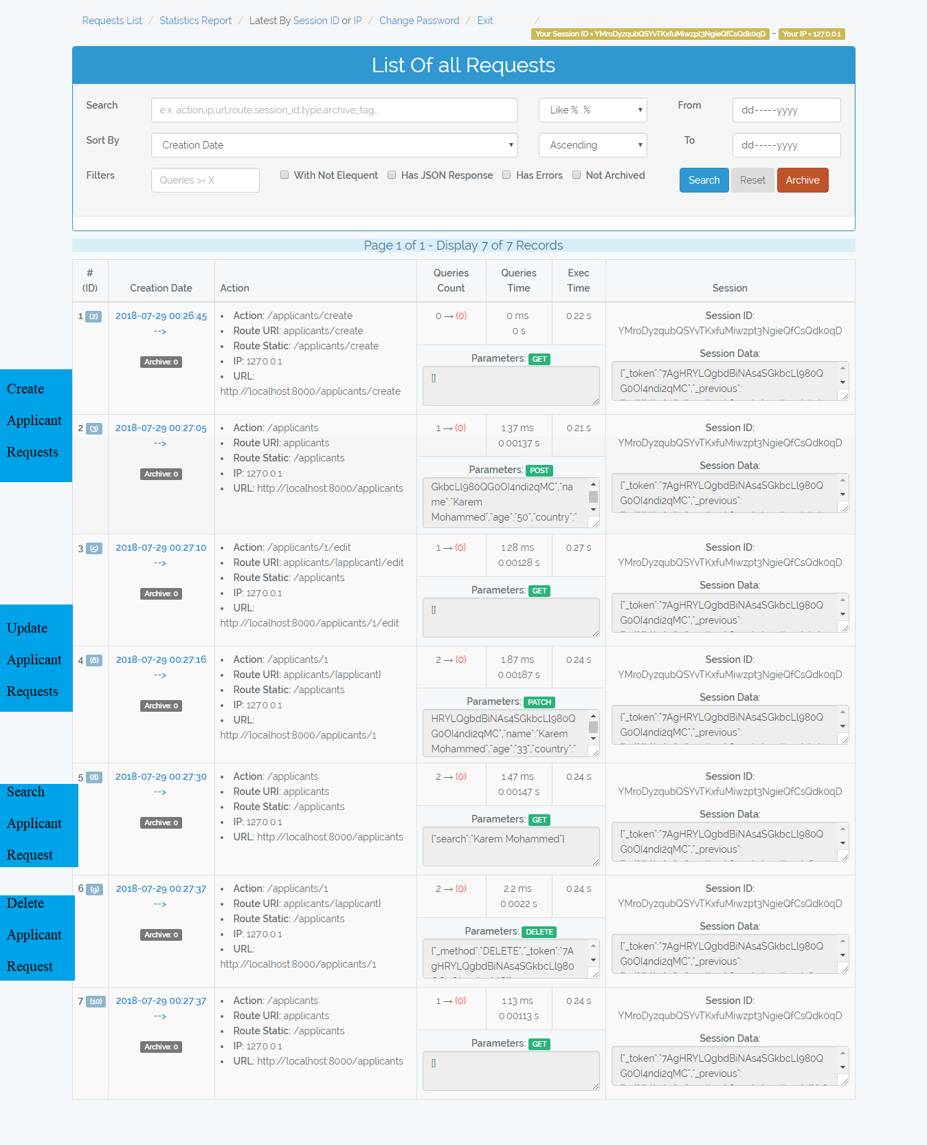Screen dimensions: 927x1145
Task: Enable the With Not Elequent checkbox
Action: (284, 175)
